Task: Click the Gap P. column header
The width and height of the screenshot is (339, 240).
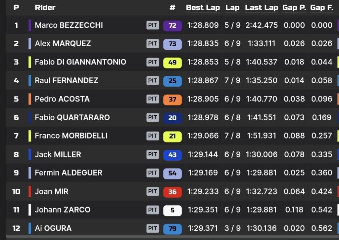Action: tap(294, 8)
